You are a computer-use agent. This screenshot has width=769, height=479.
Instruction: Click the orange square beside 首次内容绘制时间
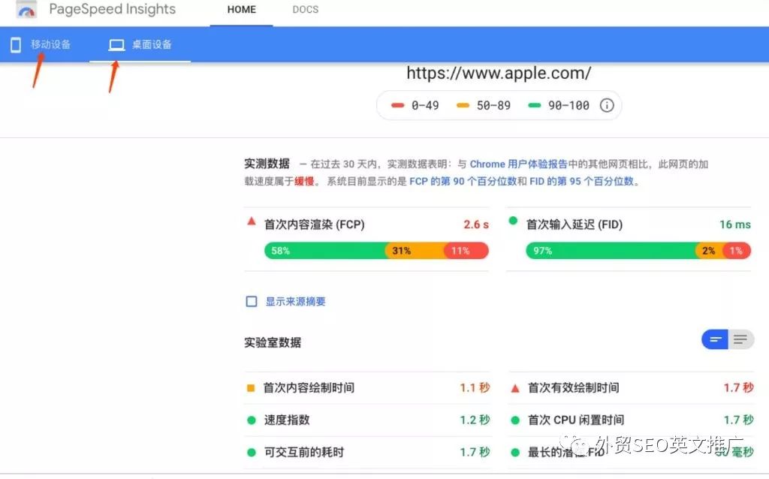coord(252,388)
